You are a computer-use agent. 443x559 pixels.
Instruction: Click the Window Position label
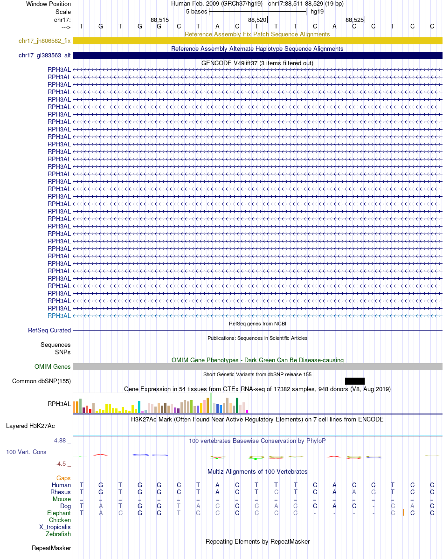click(48, 4)
